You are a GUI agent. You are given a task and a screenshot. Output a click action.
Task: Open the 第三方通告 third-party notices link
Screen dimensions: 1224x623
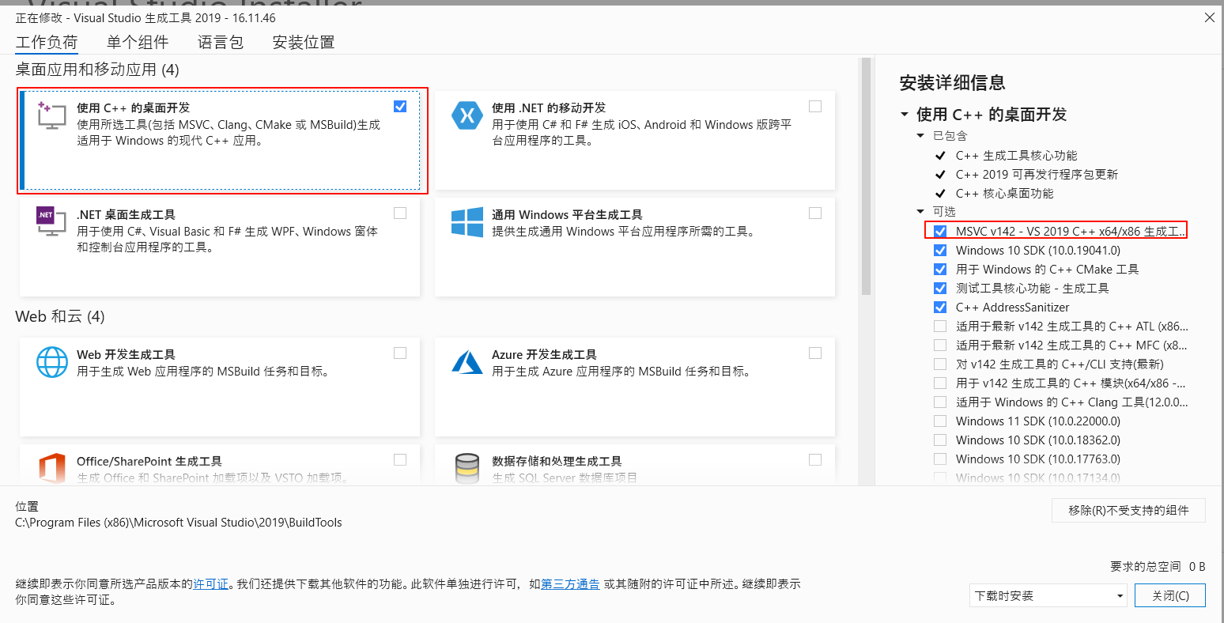pos(570,584)
